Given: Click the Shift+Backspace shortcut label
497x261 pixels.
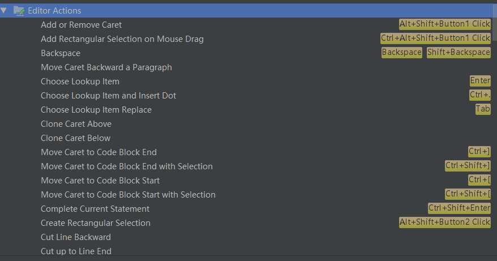Looking at the screenshot, I should [459, 52].
